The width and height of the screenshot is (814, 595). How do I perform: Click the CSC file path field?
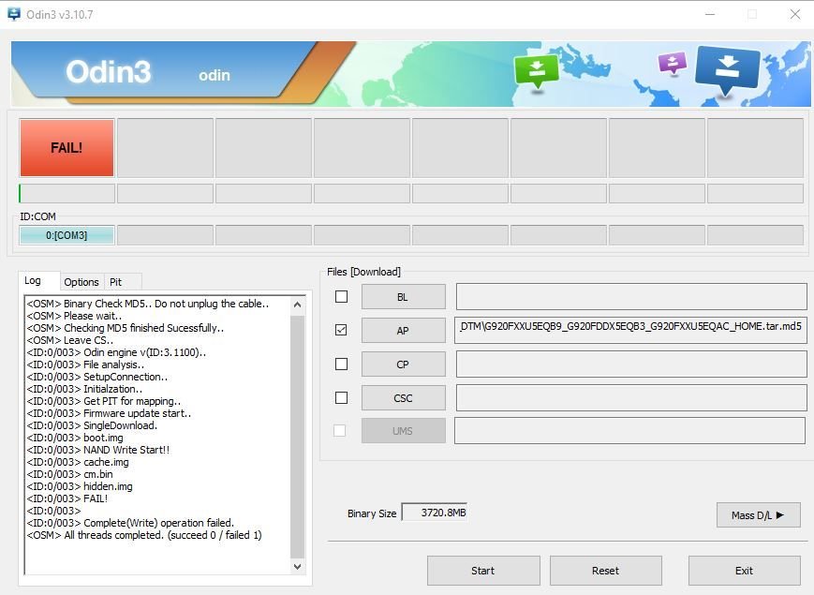click(631, 397)
